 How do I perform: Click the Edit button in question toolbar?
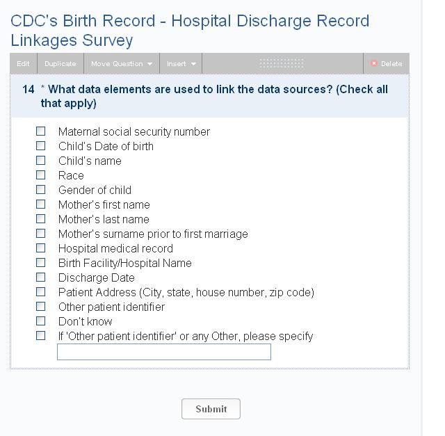(24, 63)
